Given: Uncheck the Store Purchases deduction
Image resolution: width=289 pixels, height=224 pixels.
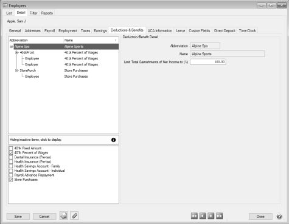Looking at the screenshot, I should 11,180.
